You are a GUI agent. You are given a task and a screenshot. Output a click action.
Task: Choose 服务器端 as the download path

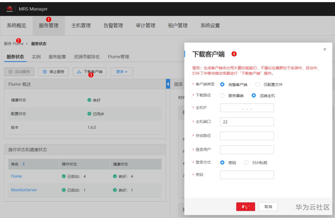[222, 95]
